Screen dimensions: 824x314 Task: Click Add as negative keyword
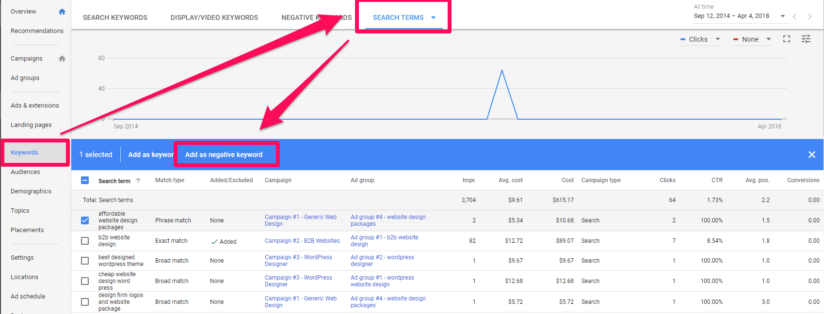(x=224, y=155)
